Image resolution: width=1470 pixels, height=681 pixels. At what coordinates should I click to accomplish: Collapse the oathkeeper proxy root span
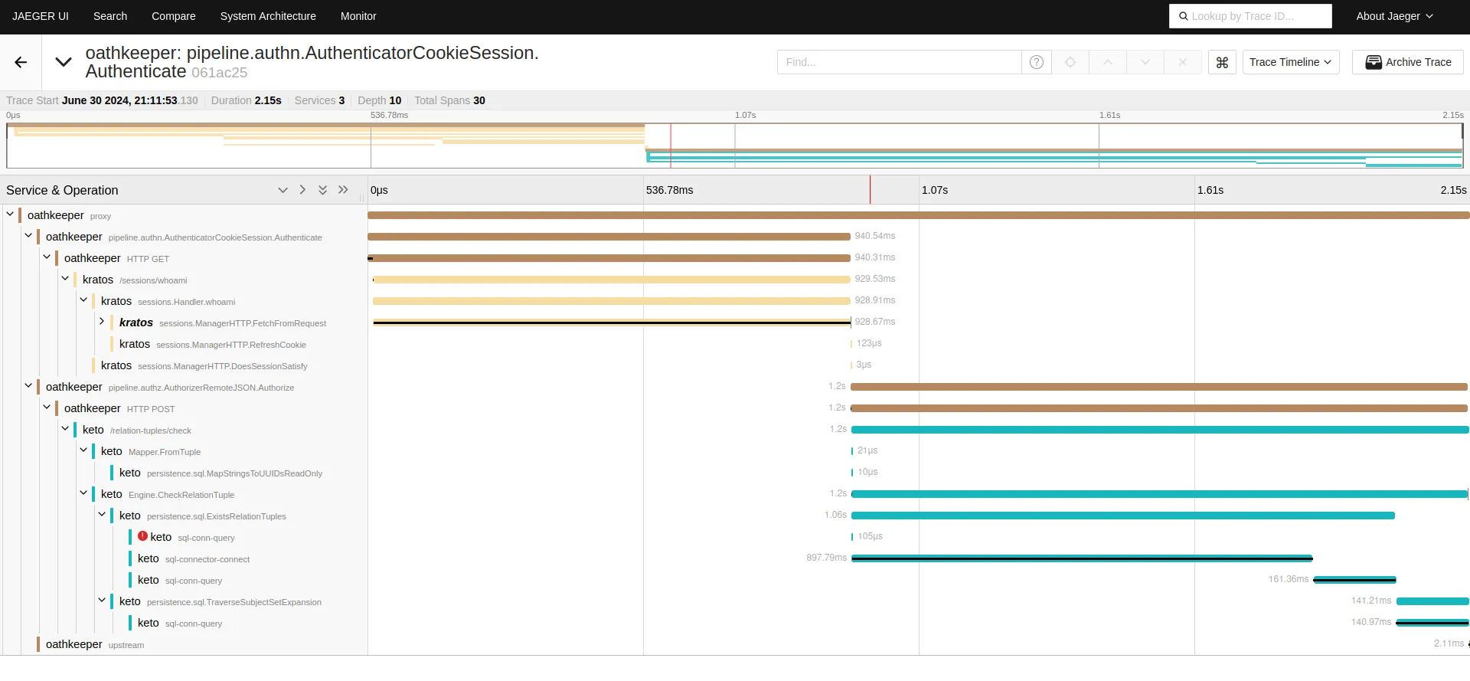pyautogui.click(x=10, y=214)
